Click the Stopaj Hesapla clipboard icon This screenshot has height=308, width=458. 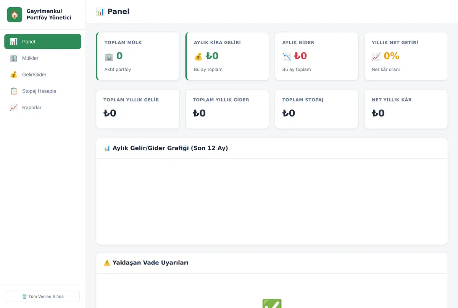pyautogui.click(x=14, y=91)
